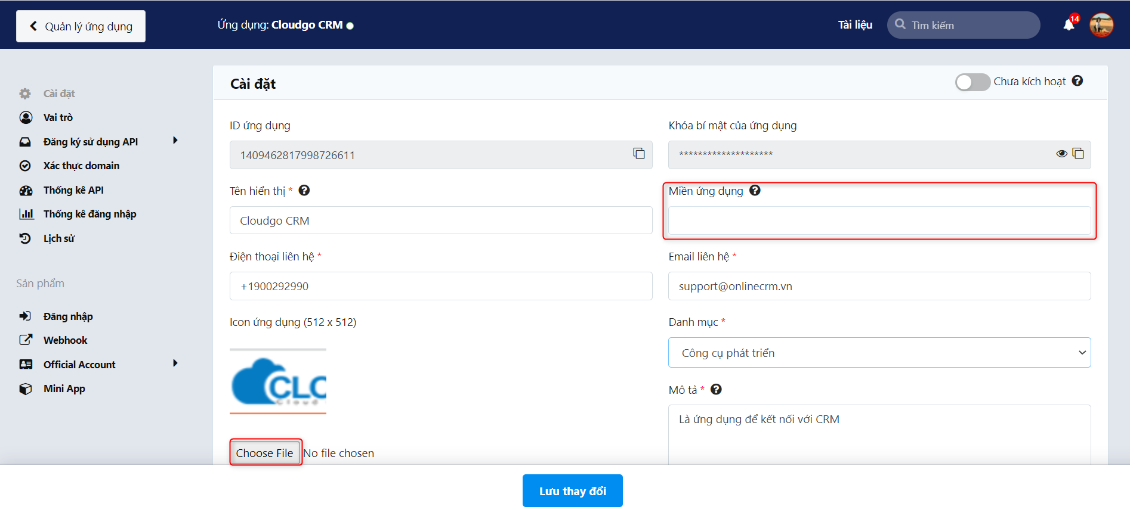Screen dimensions: 1130x516
Task: Click Choose File to upload icon
Action: [x=265, y=453]
